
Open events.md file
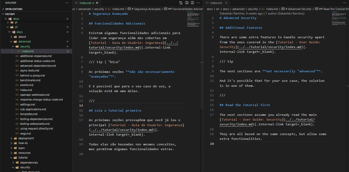(27, 85)
